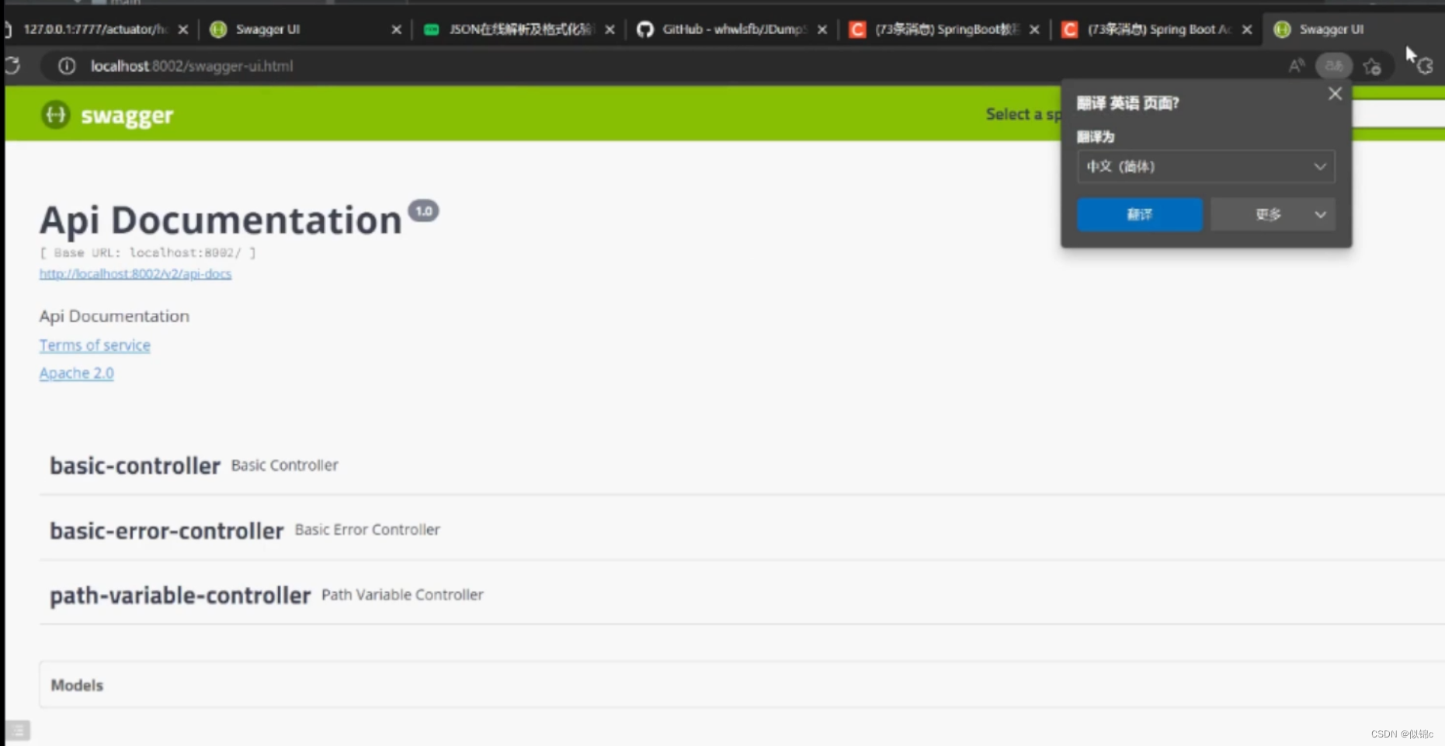Switch to the 127.0.0.1:7777/actuator tab
Viewport: 1445px width, 746px height.
tap(96, 29)
